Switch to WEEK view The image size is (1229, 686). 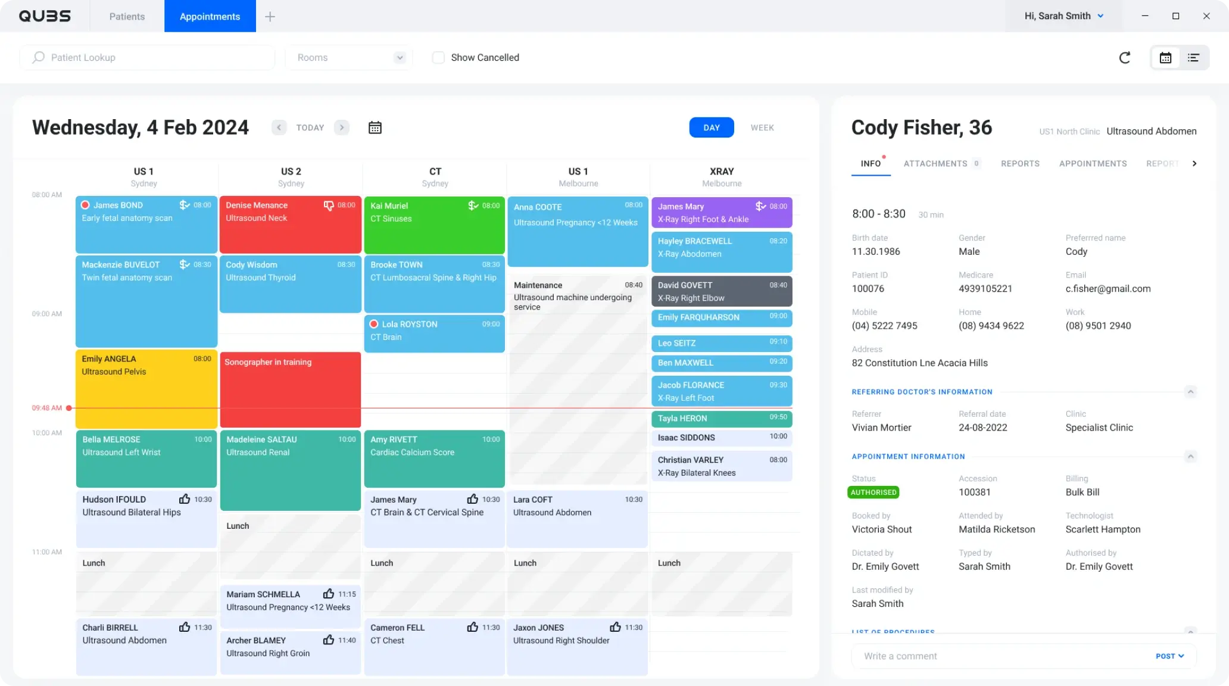[x=762, y=127]
